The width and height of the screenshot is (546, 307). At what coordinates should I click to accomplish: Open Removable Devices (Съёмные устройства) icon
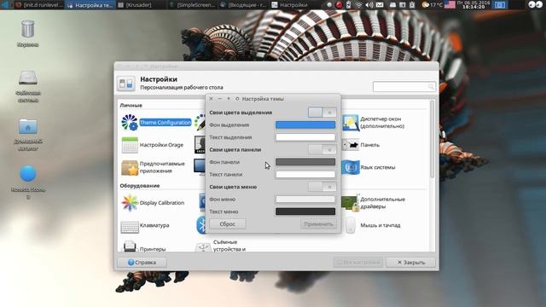(203, 246)
